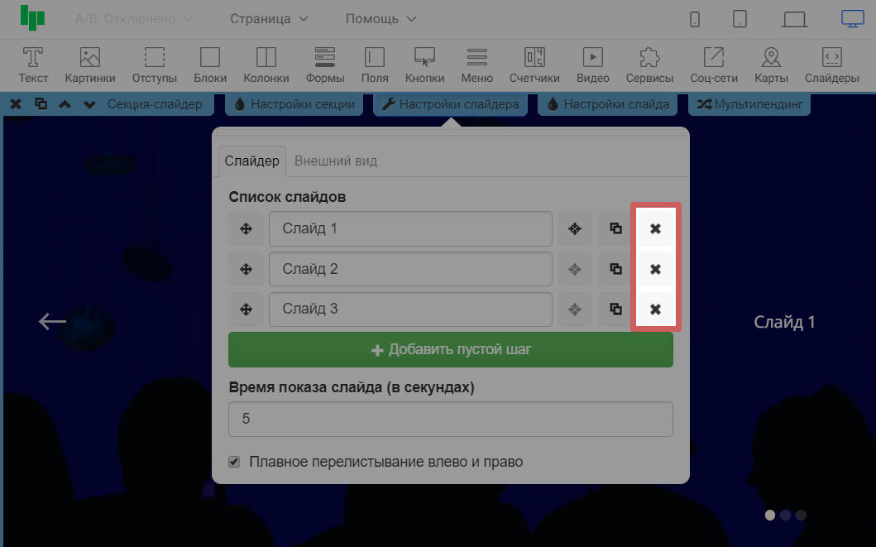This screenshot has width=876, height=547.
Task: Switch to the Внешний вид tab
Action: pyautogui.click(x=336, y=161)
